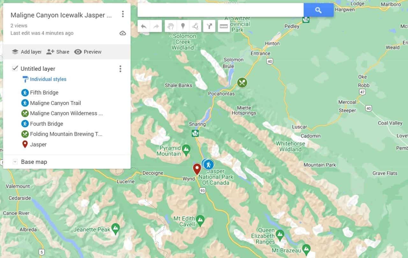Click the Coal Valley map label

tap(390, 123)
